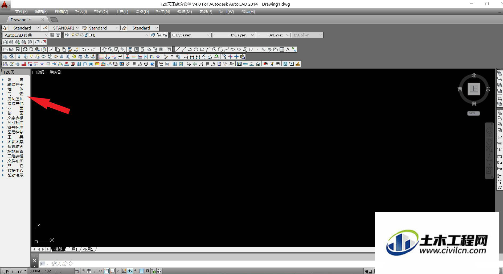
Task: Expand the 轴网柱子 menu in T20 panel
Action: pos(15,84)
